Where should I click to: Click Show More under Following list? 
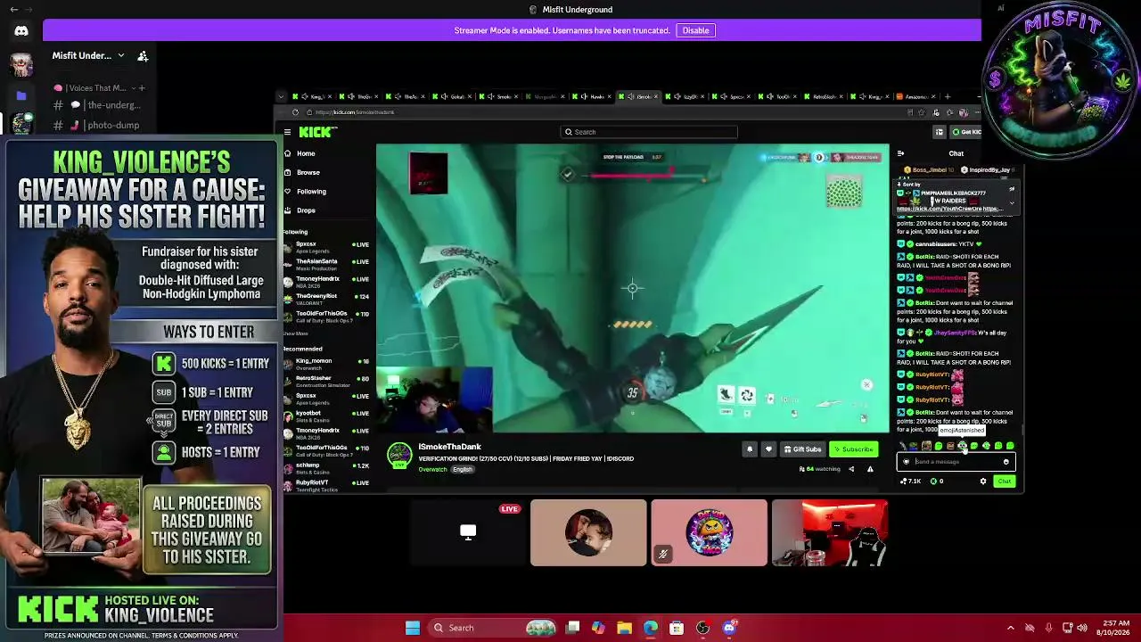tap(295, 333)
